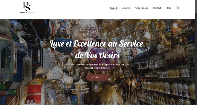Select Notre histoire in the header
The image size is (197, 105).
[x=142, y=8]
